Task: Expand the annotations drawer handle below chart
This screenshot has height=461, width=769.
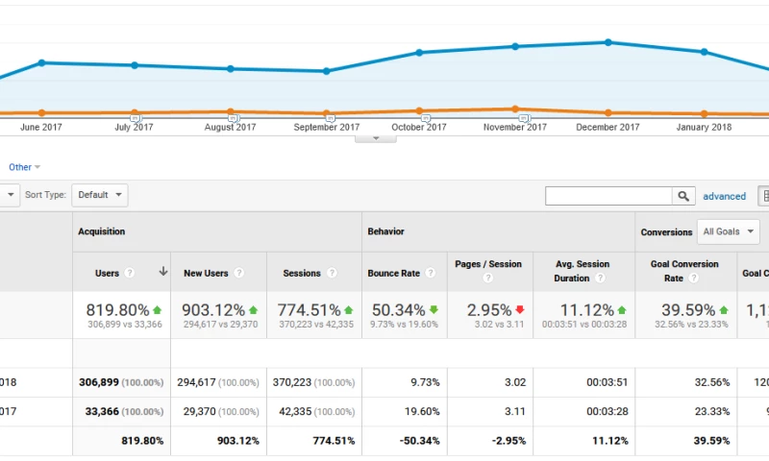Action: point(376,138)
